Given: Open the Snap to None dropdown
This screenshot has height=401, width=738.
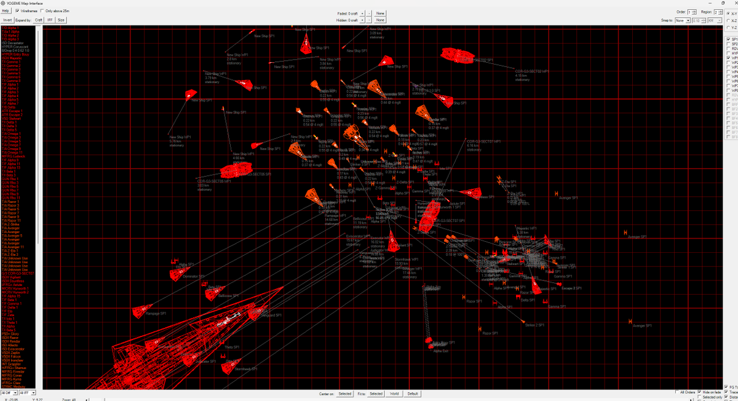Looking at the screenshot, I should coord(682,20).
